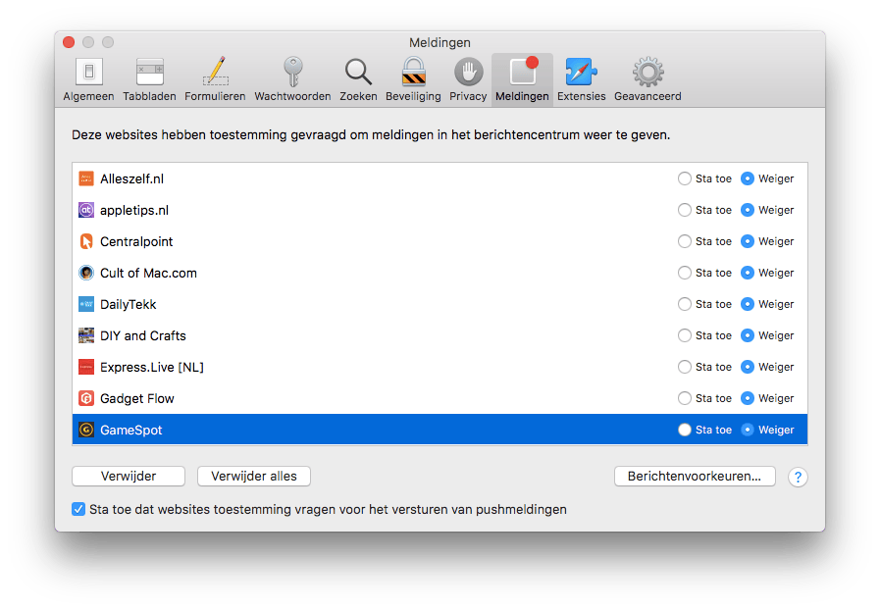Select Weiger for Cult of Mac.com
Viewport: 880px width, 610px height.
[747, 273]
